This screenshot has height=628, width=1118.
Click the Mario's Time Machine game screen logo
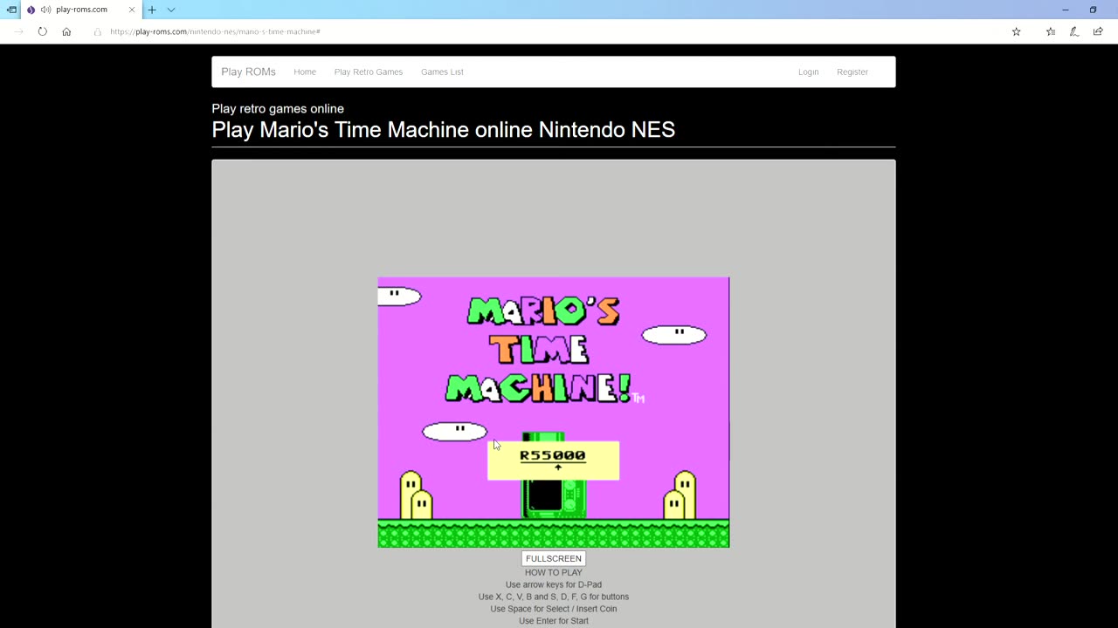tap(545, 350)
